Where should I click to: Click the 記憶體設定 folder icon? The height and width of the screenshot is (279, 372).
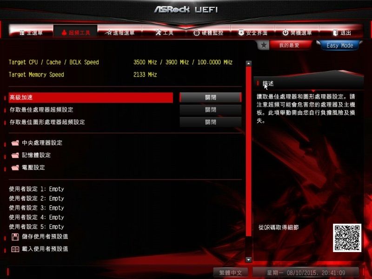click(x=15, y=155)
